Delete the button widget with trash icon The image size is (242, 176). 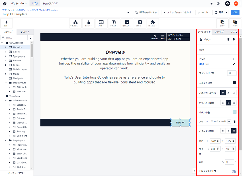point(228,39)
